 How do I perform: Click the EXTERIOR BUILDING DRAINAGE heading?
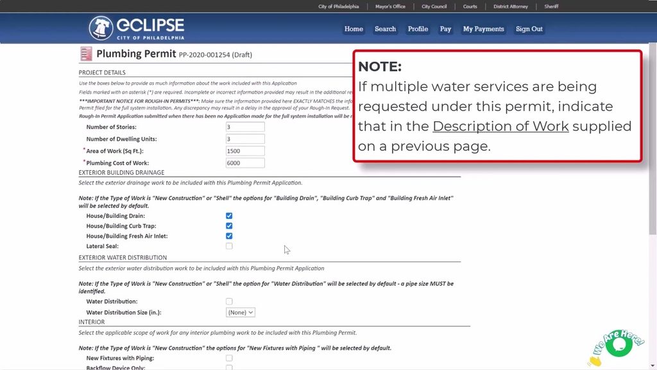[x=121, y=172]
